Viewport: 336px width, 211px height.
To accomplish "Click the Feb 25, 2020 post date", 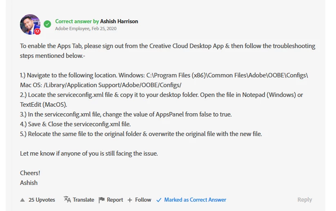I will (104, 29).
